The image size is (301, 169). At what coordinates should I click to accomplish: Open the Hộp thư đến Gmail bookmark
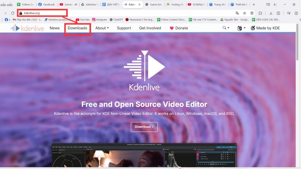27,20
